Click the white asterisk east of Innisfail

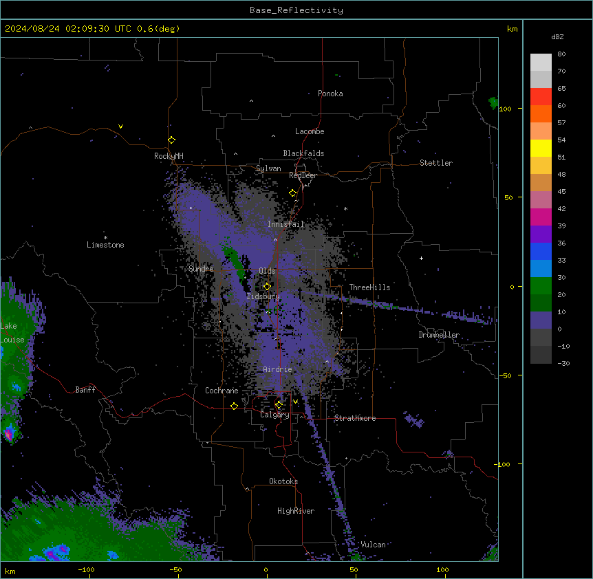click(x=345, y=208)
